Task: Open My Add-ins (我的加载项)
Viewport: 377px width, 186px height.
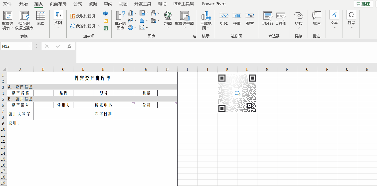Action: (x=83, y=26)
